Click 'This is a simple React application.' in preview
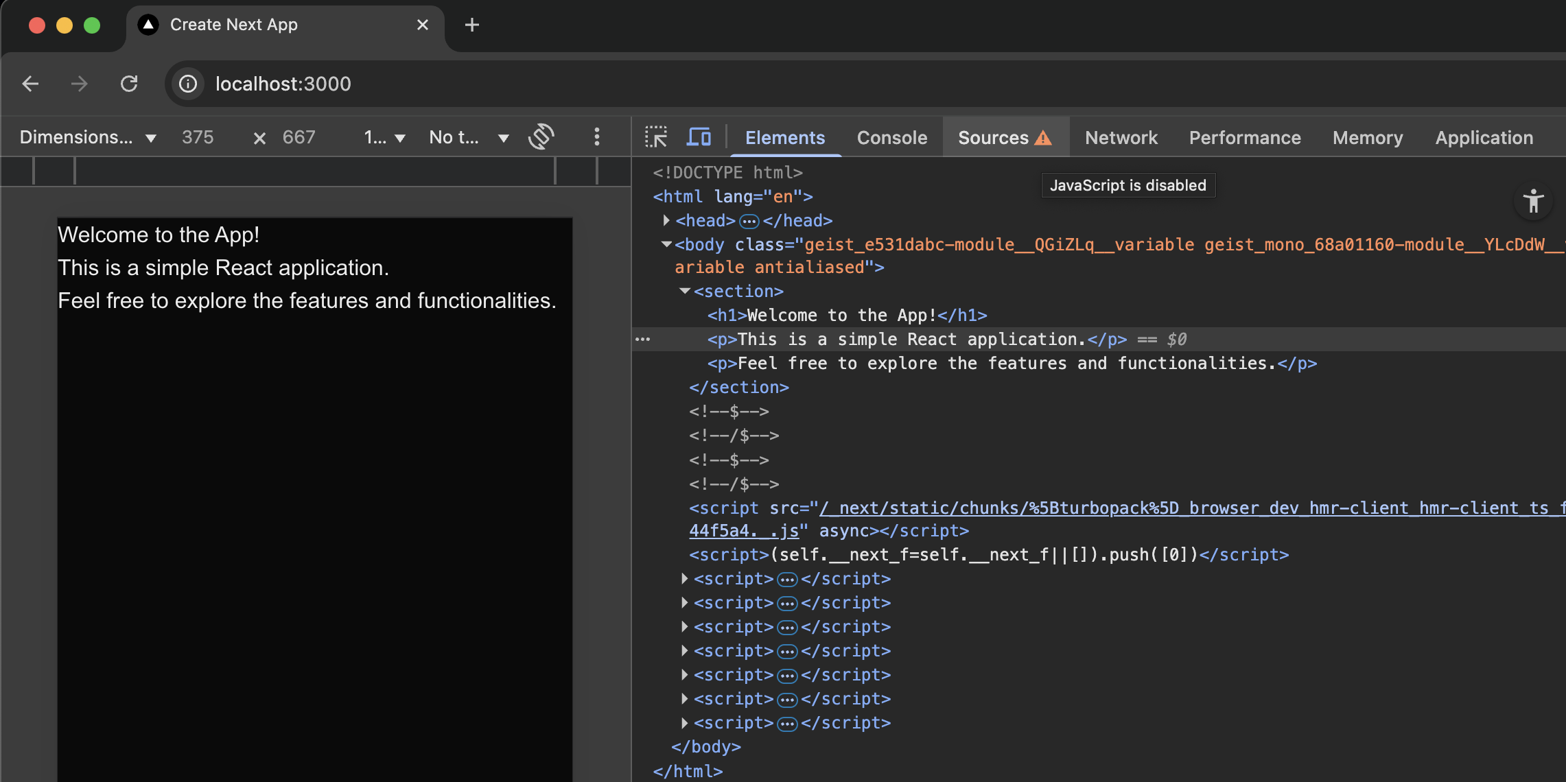The height and width of the screenshot is (782, 1566). point(223,268)
